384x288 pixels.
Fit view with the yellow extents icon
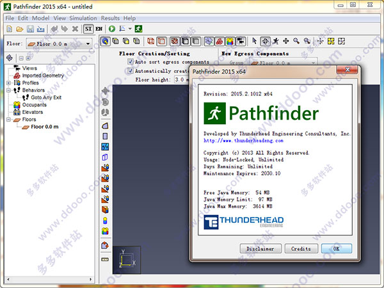pyautogui.click(x=331, y=41)
